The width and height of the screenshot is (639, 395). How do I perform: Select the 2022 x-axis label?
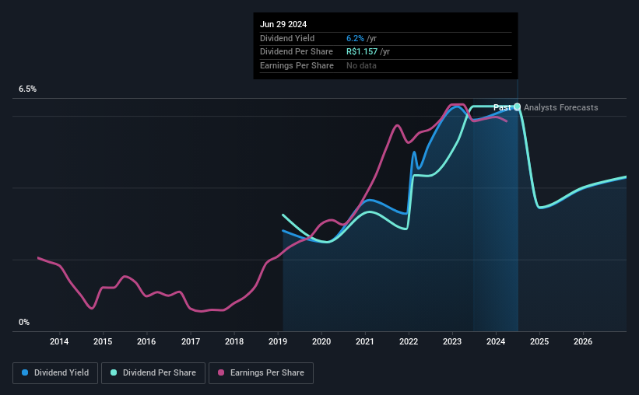click(x=409, y=341)
